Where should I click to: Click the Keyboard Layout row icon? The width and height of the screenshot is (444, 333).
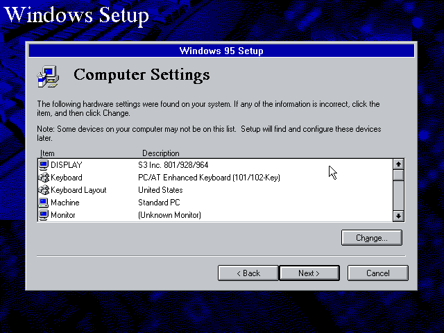coord(44,190)
